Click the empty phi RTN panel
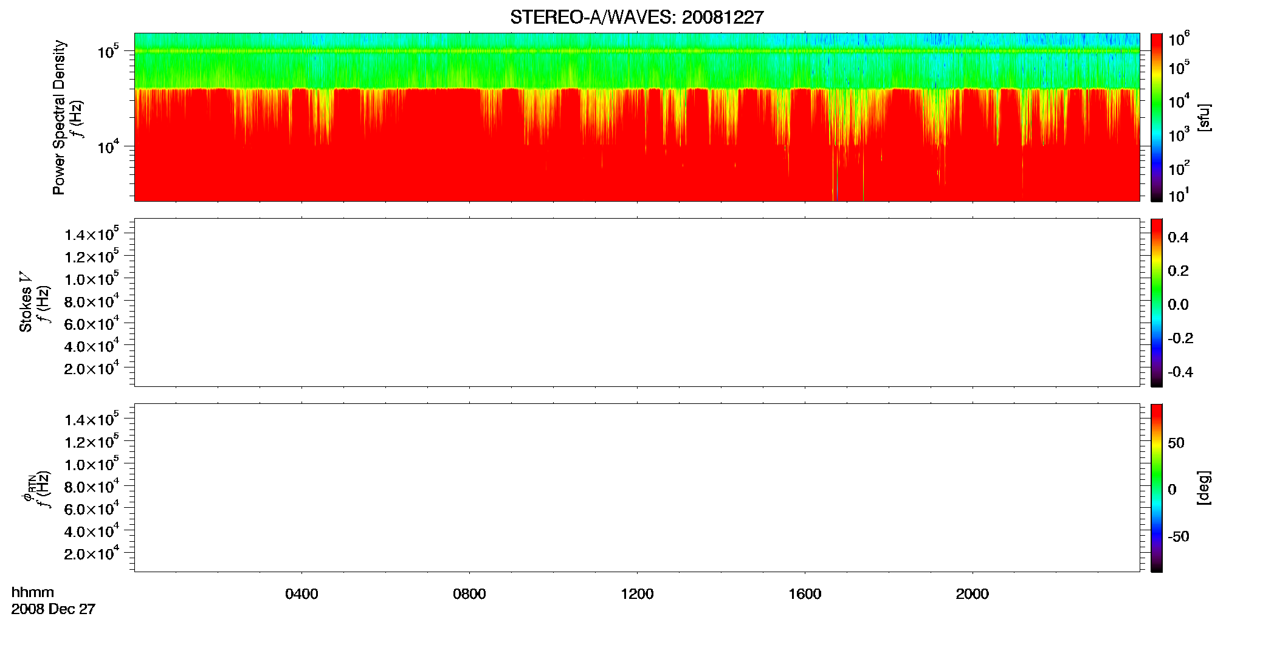Screen dimensions: 1274x656 pos(637,488)
